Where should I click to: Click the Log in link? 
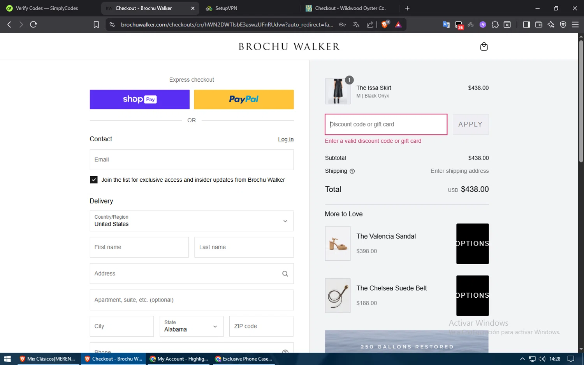pyautogui.click(x=286, y=139)
